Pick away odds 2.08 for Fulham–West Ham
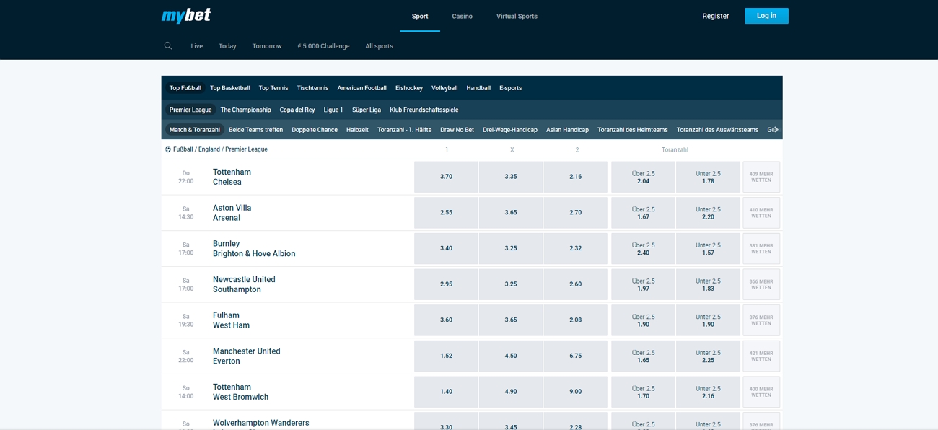This screenshot has width=938, height=430. click(x=575, y=320)
